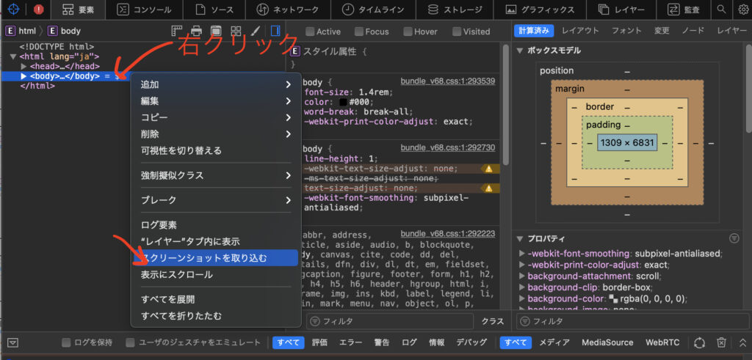Viewport: 752px width, 360px height.
Task: Toggle the console drawer icon at bottom left
Action: point(13,342)
